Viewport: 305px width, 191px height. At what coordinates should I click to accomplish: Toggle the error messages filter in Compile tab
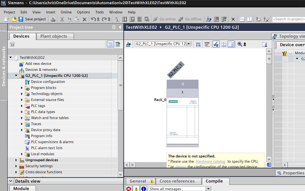coord(129,189)
